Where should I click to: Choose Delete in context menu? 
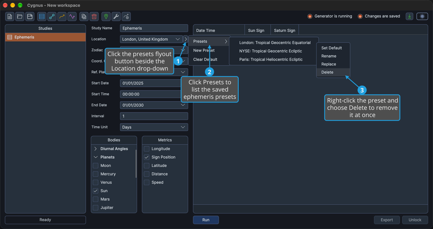tap(333, 72)
